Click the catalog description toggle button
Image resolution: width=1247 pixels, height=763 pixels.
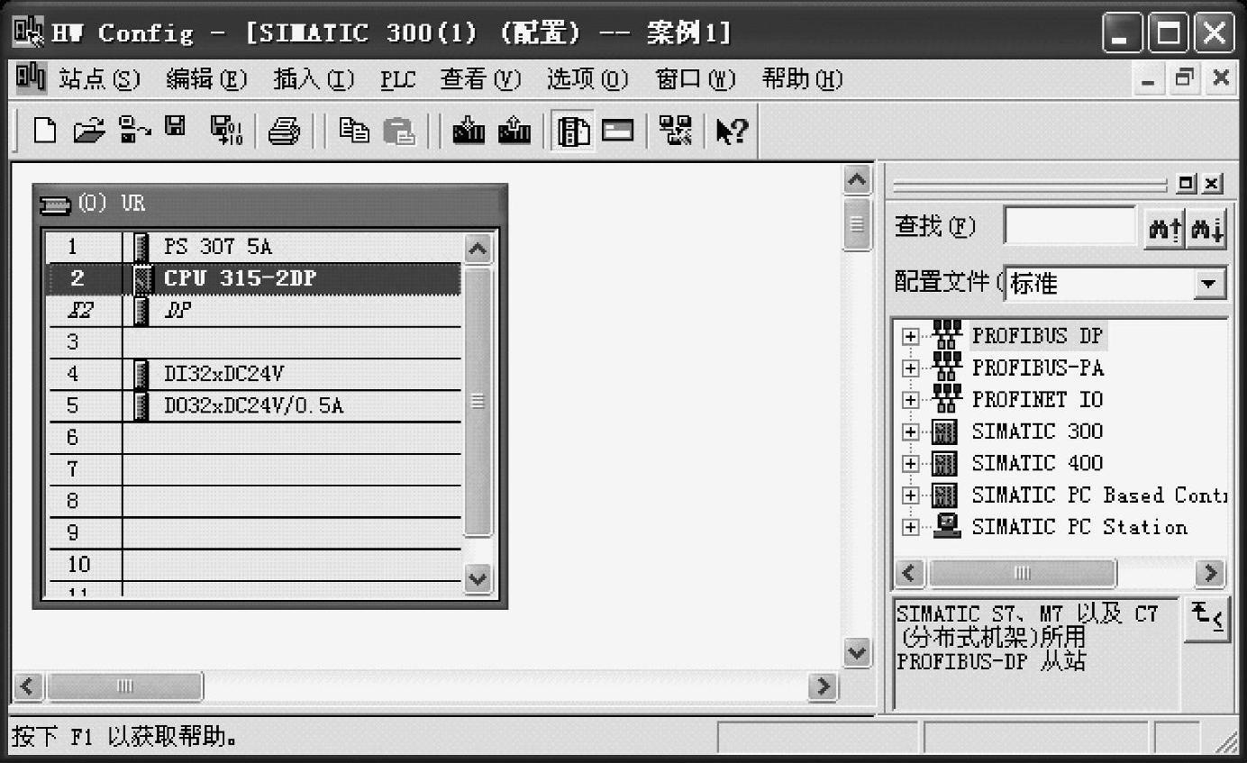click(x=1206, y=620)
